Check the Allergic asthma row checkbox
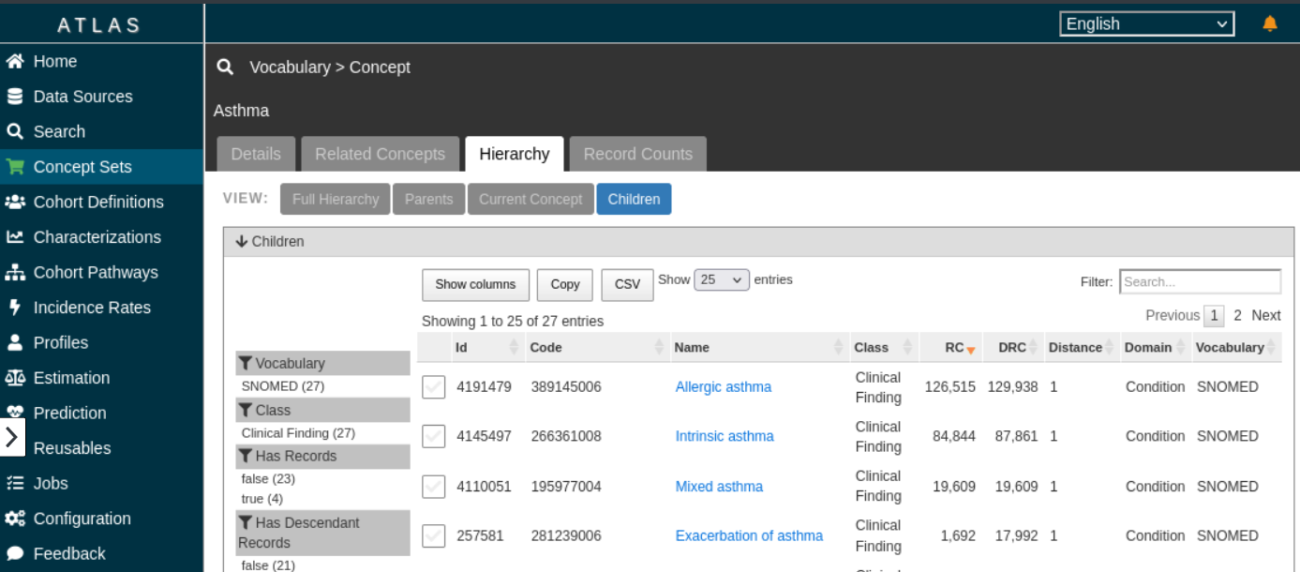The height and width of the screenshot is (572, 1300). coord(433,387)
